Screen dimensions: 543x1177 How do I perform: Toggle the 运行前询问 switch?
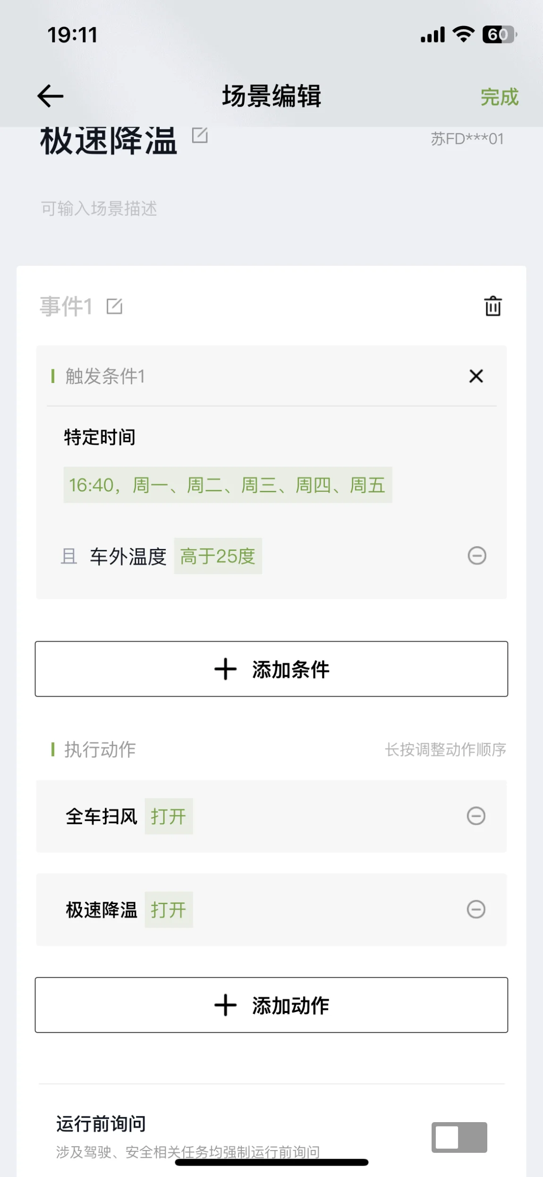tap(459, 1137)
